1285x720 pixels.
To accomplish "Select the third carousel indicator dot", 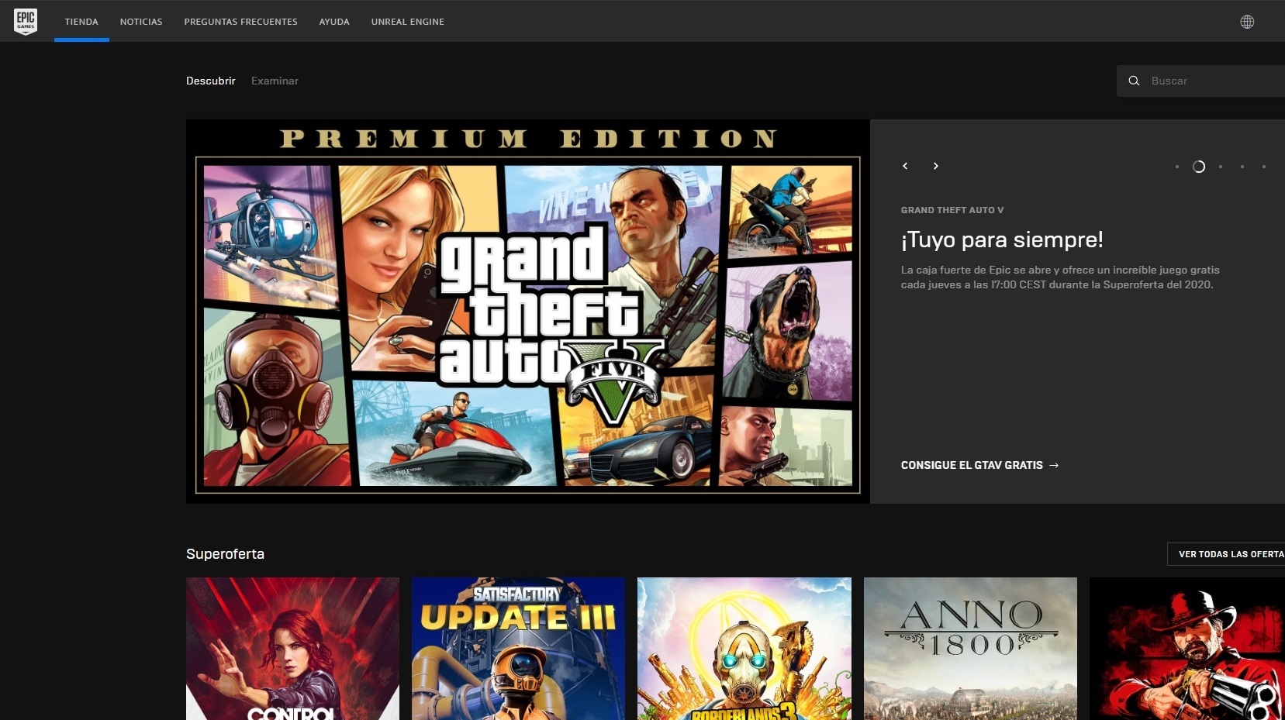I will [1221, 167].
